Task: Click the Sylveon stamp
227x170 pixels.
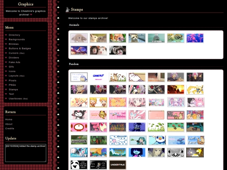Action: coord(137,115)
